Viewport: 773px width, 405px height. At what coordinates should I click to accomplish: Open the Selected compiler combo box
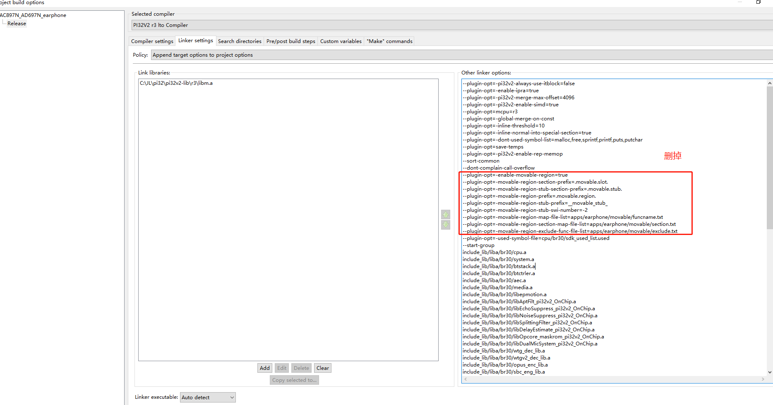click(452, 25)
